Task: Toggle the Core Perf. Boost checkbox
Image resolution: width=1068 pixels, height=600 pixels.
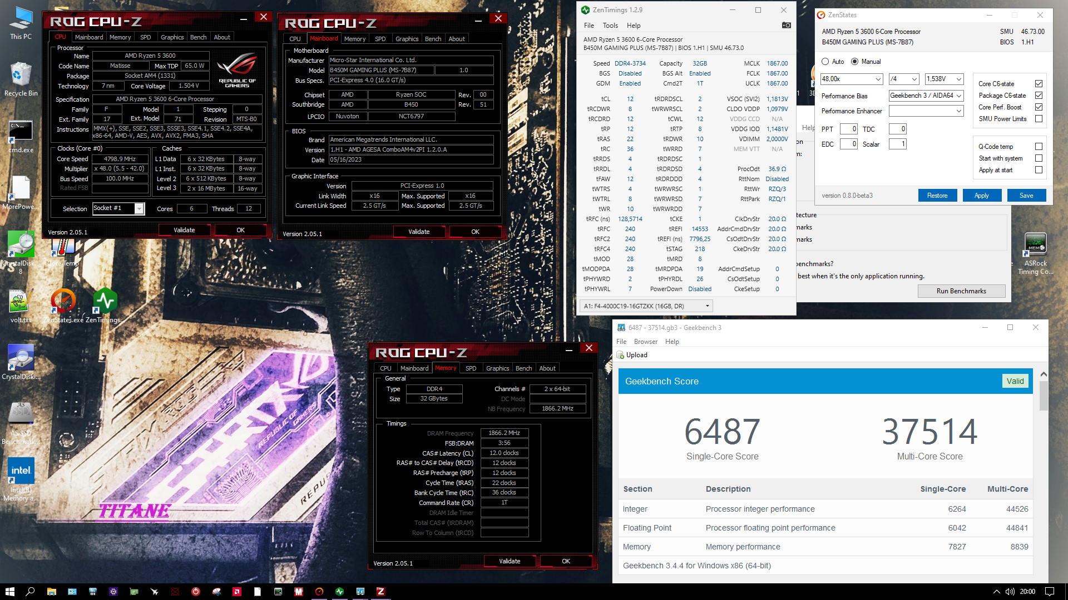Action: [x=1039, y=107]
